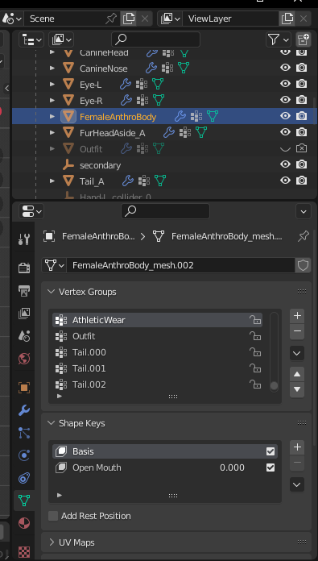
Task: Expand the UV Maps panel
Action: (x=51, y=542)
